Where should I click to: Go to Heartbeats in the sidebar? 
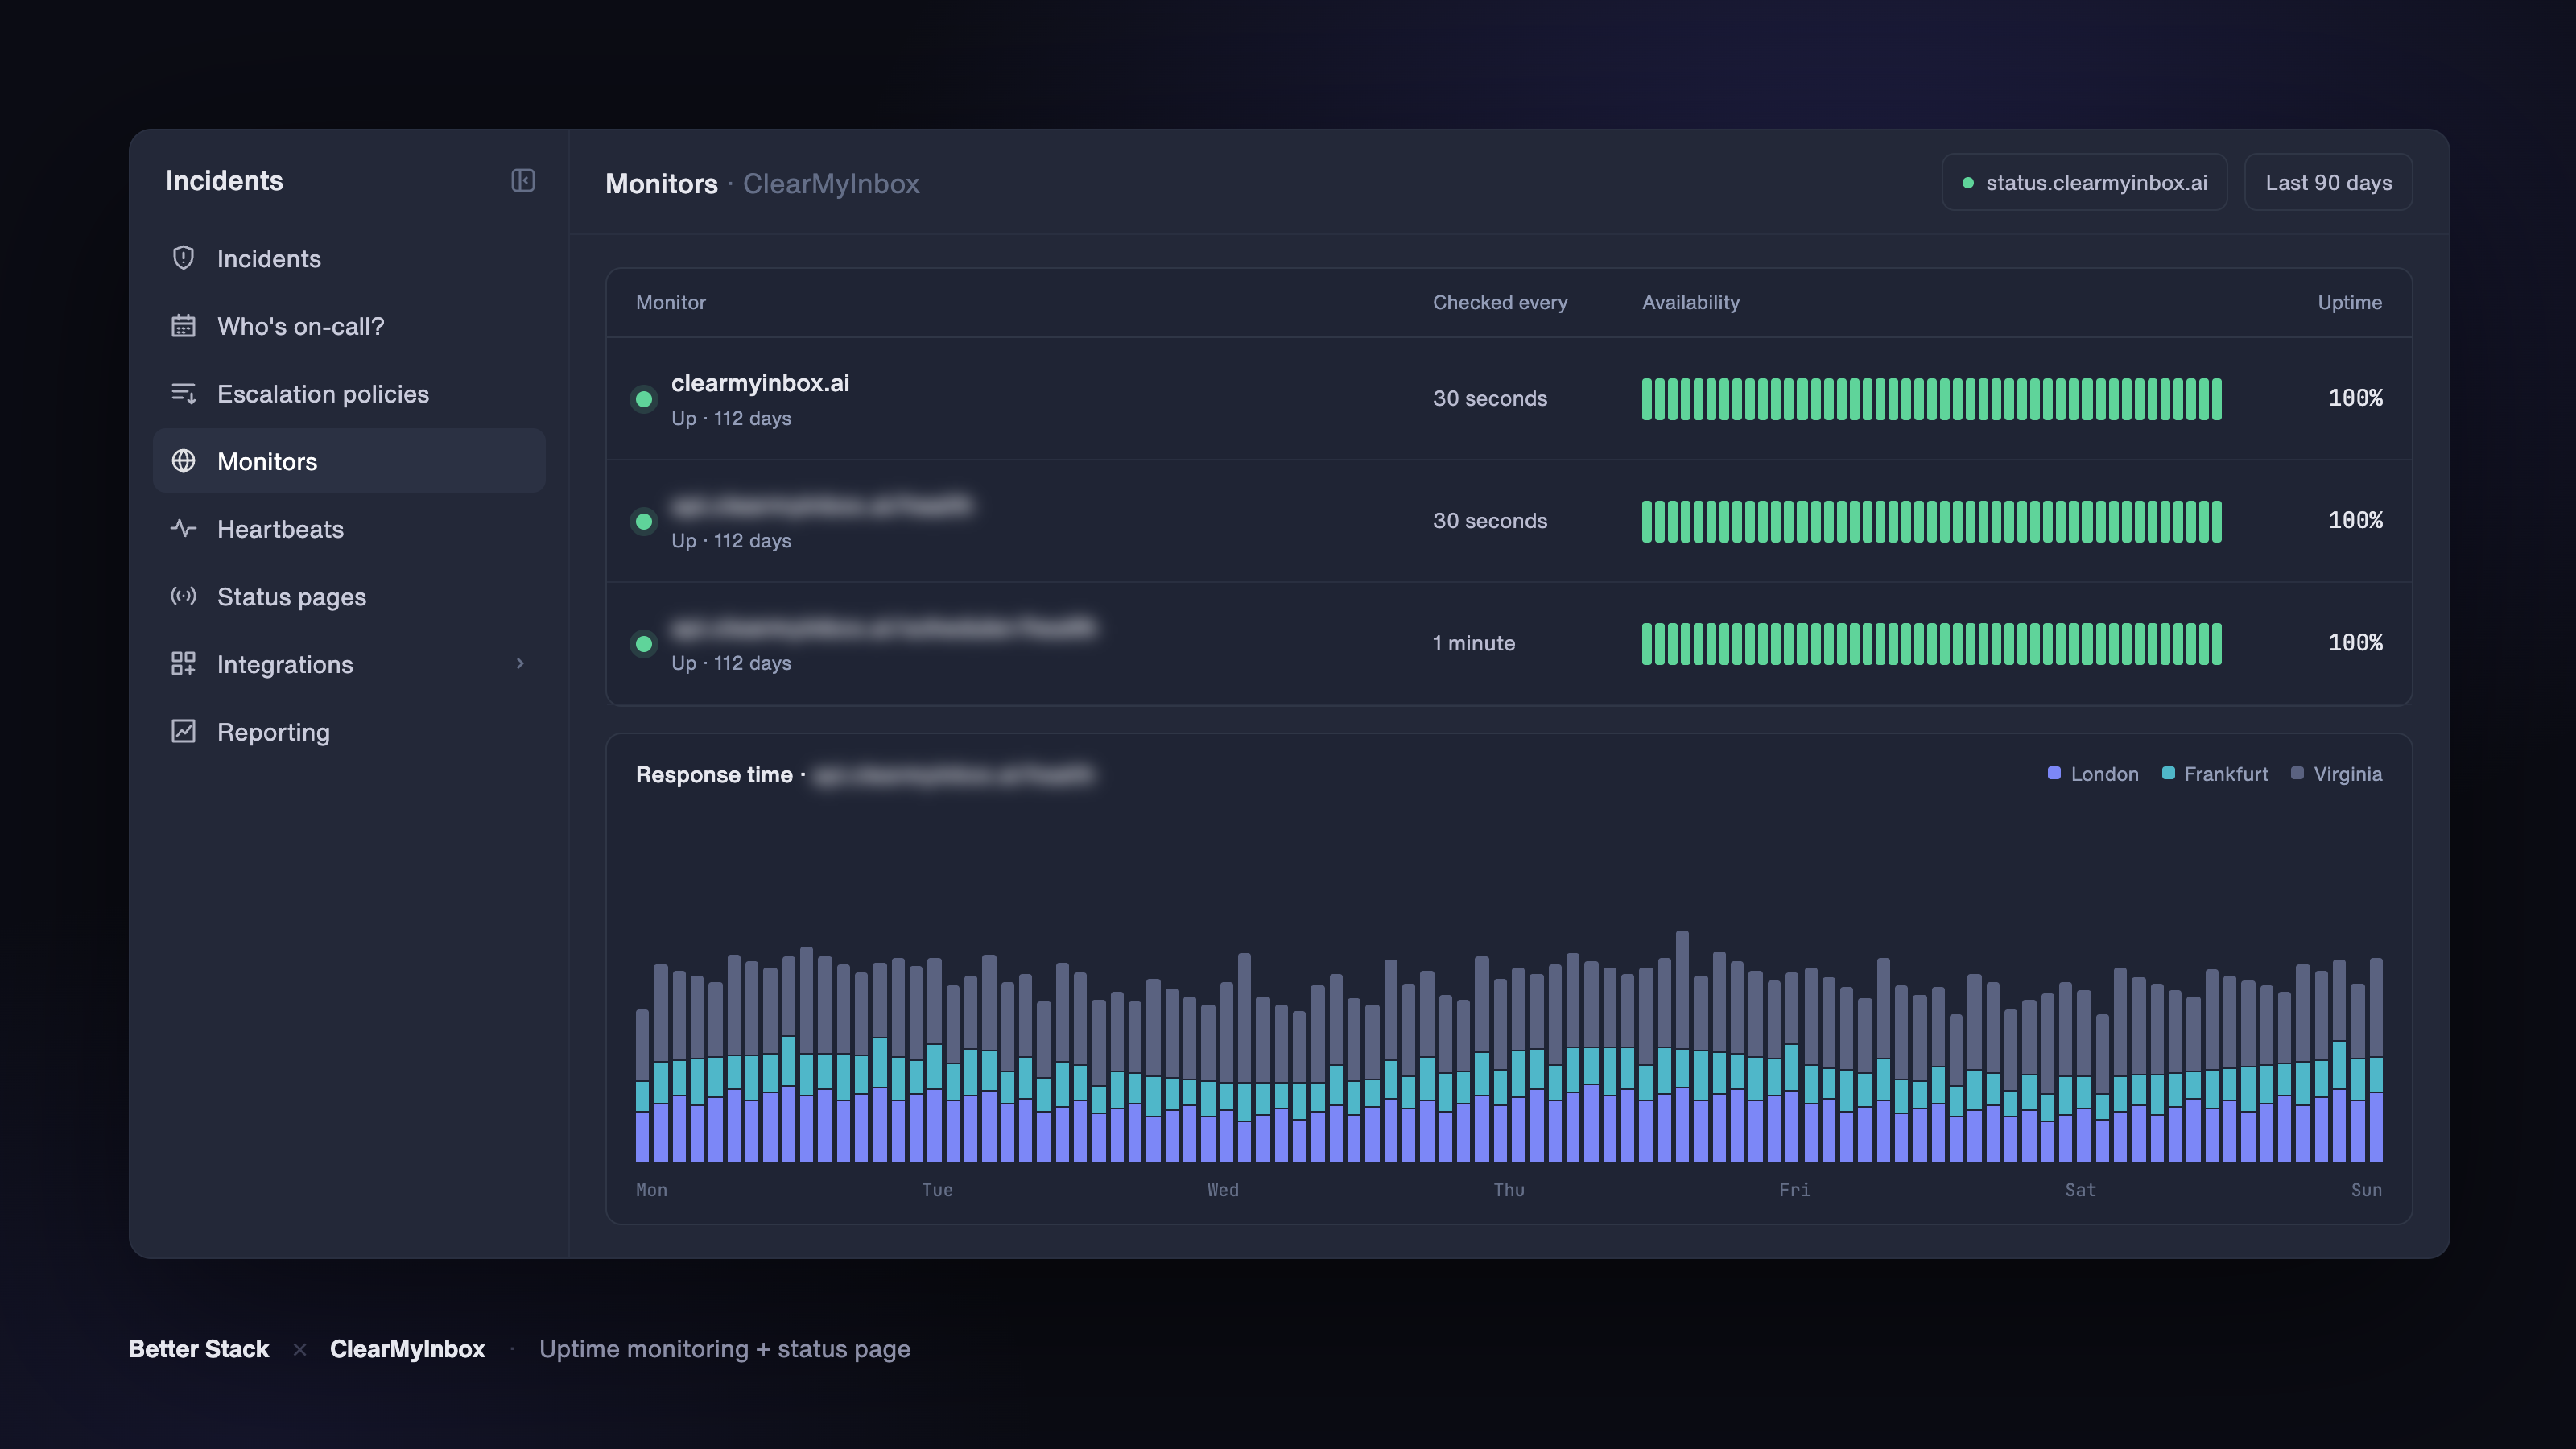tap(349, 529)
